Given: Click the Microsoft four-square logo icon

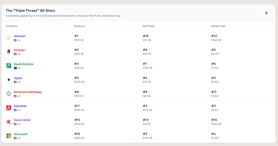Looking at the screenshot, I should pyautogui.click(x=9, y=136).
